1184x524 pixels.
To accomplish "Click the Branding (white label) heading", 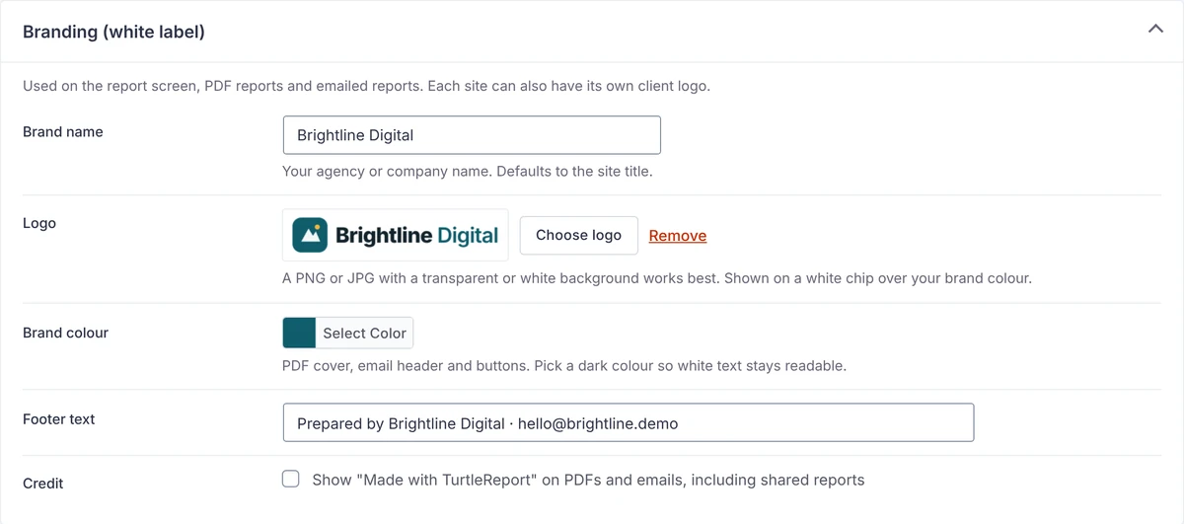I will 113,32.
